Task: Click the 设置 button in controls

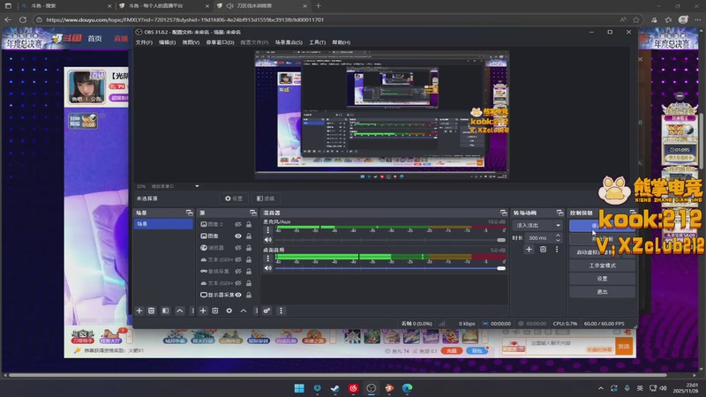Action: pos(602,278)
